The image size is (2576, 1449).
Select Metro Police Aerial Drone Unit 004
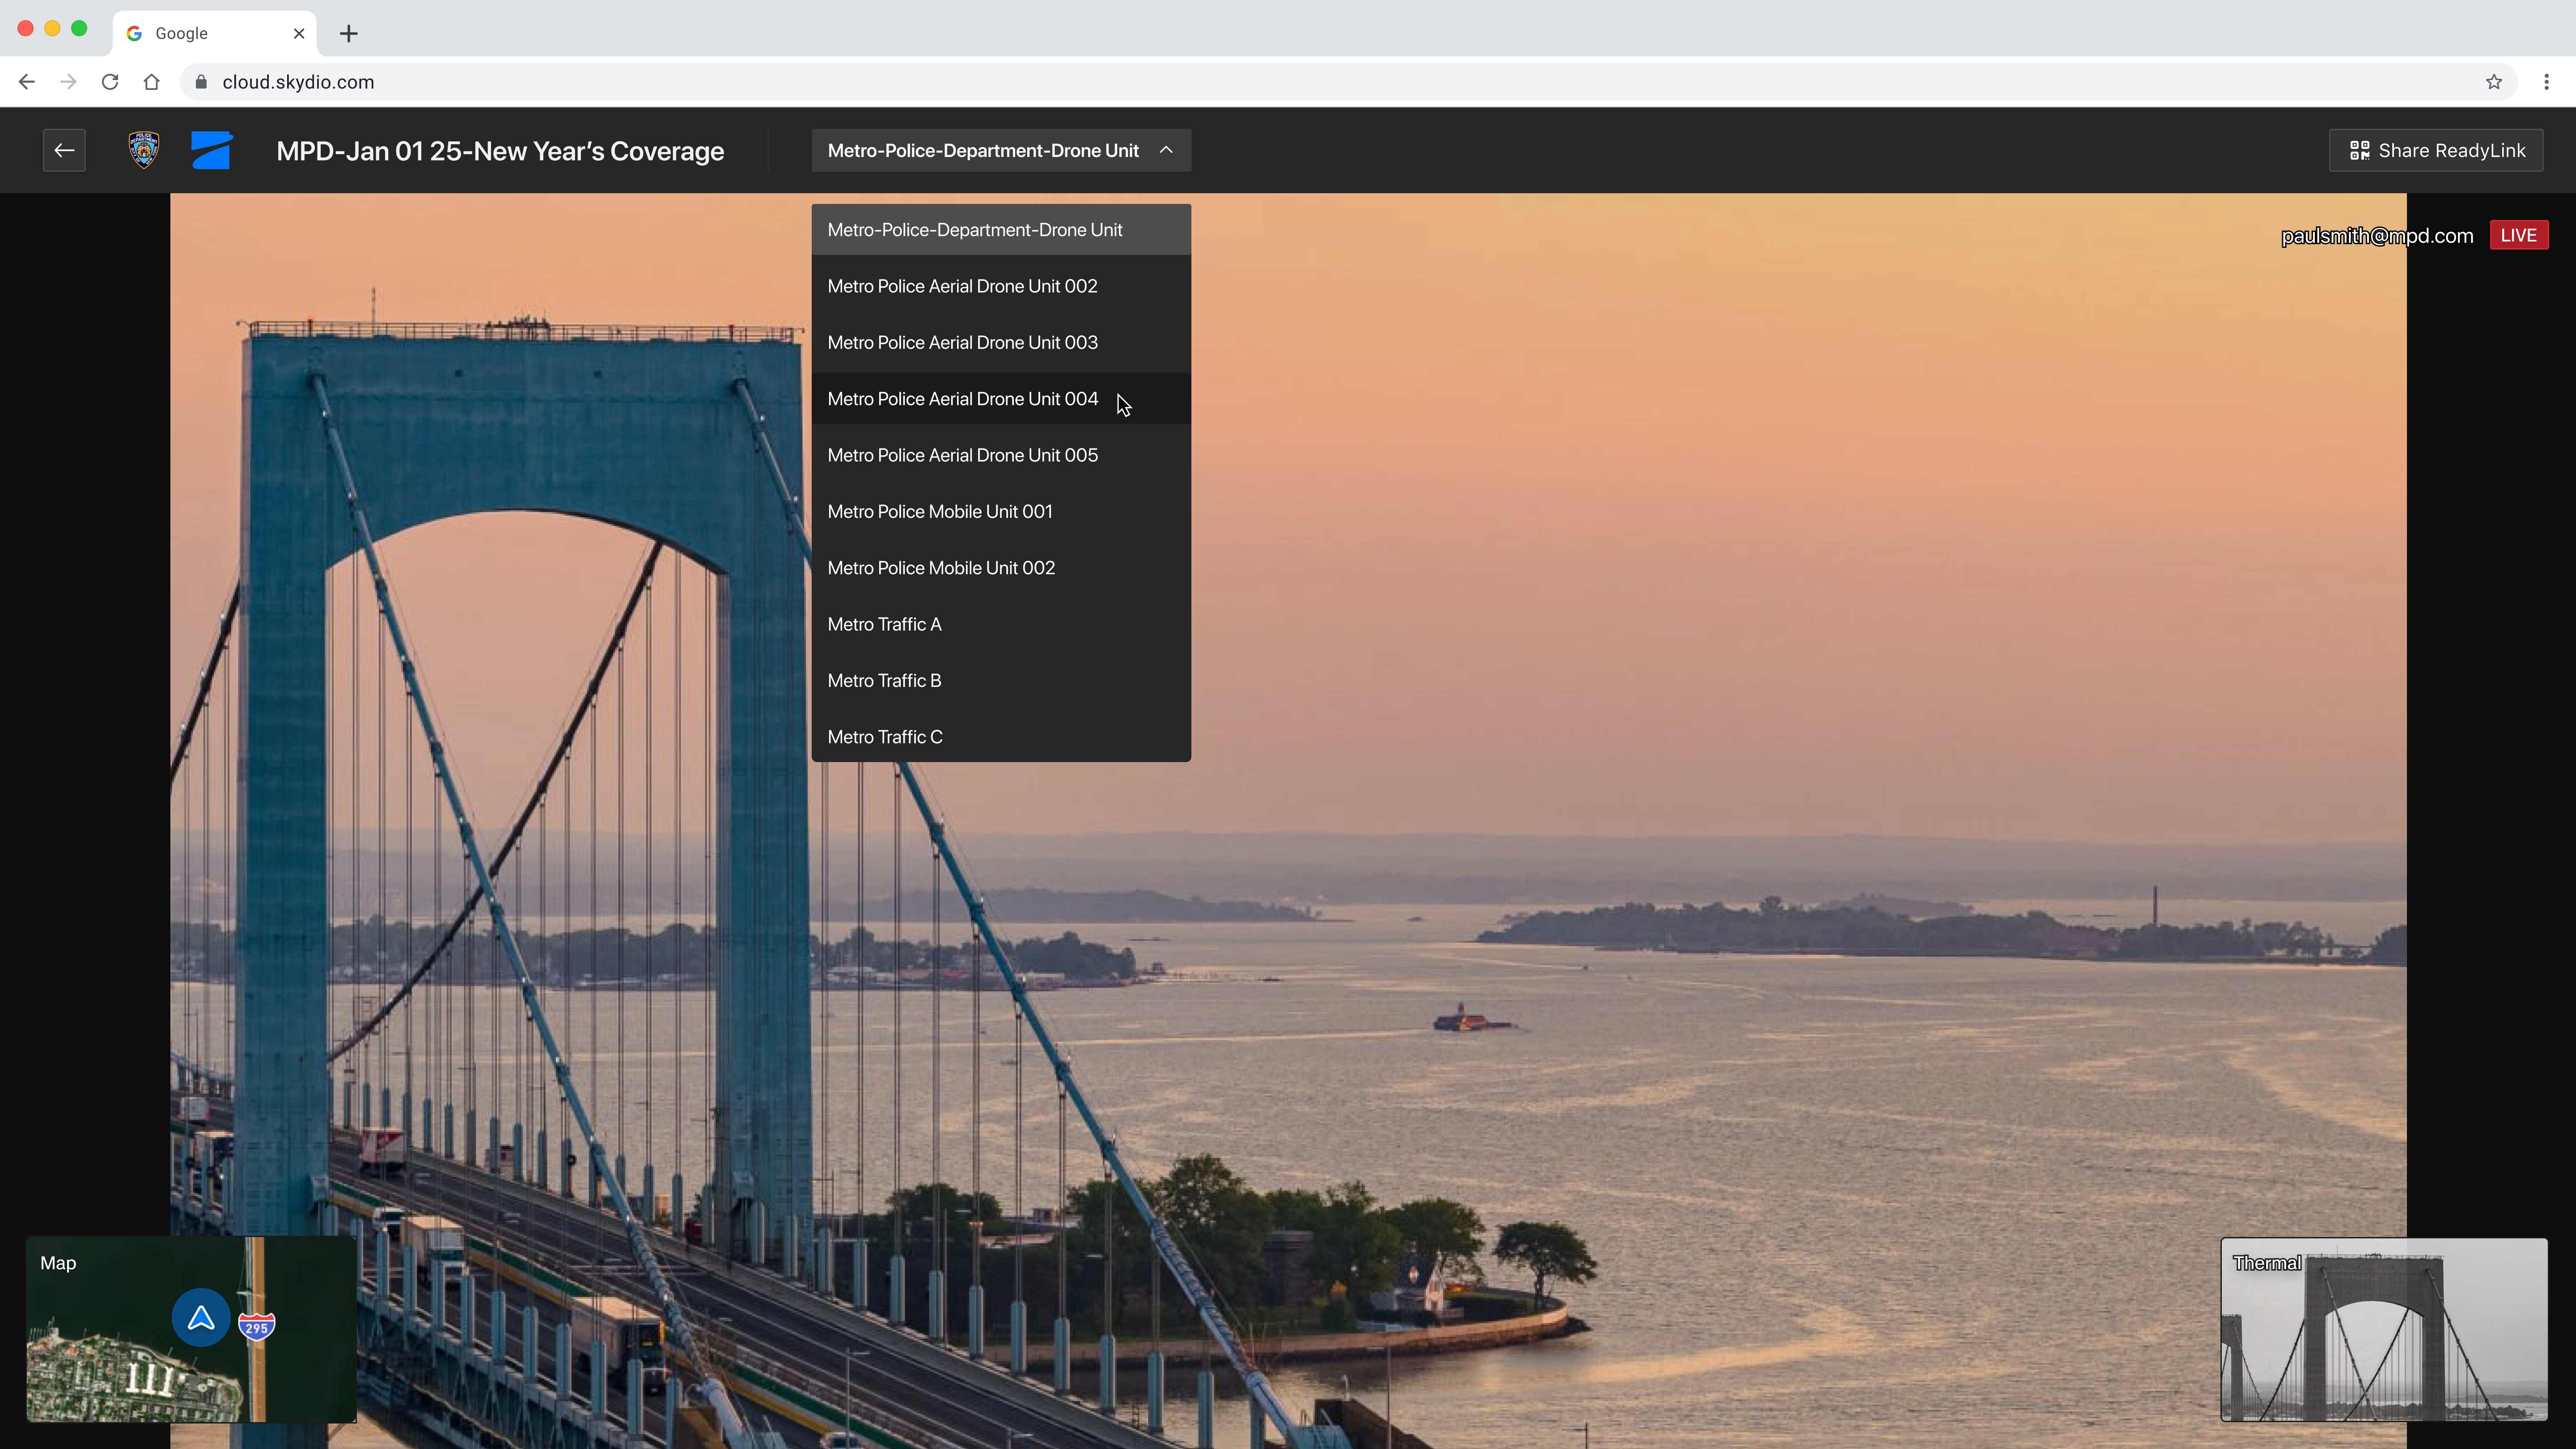[x=962, y=399]
